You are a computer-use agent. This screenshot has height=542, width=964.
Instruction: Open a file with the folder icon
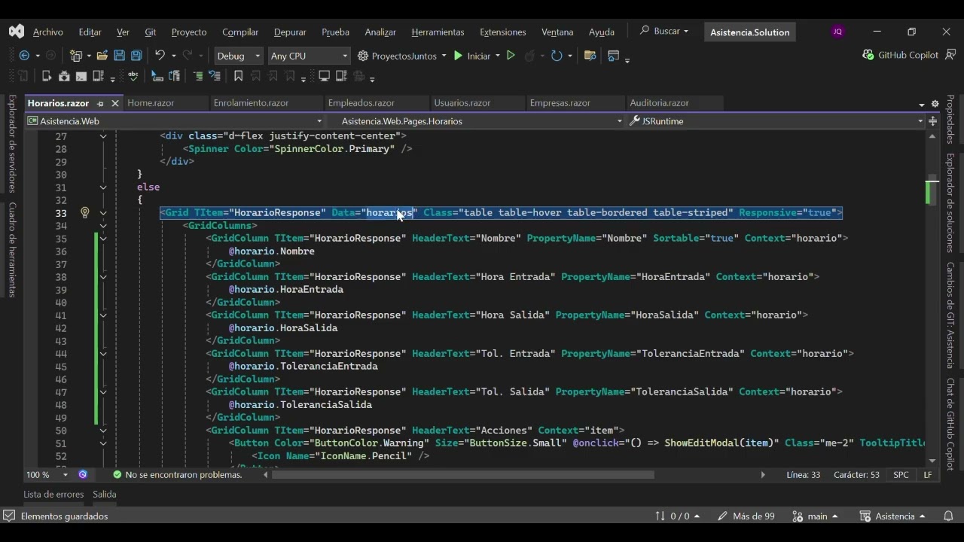tap(102, 56)
